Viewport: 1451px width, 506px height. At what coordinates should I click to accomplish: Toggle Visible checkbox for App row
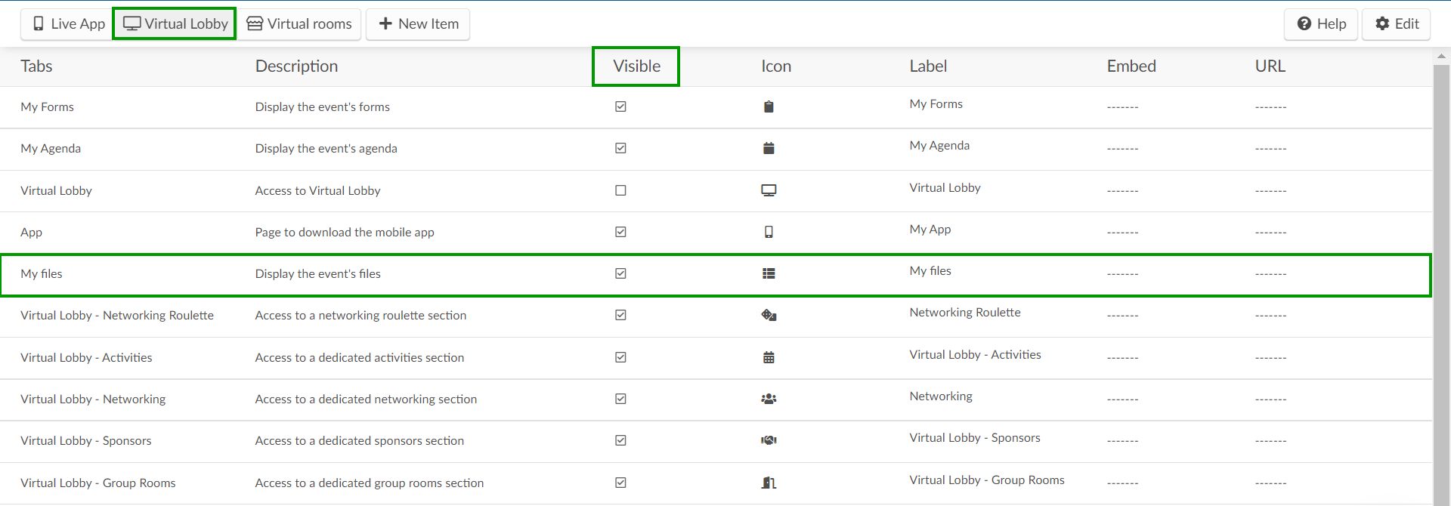pos(620,232)
